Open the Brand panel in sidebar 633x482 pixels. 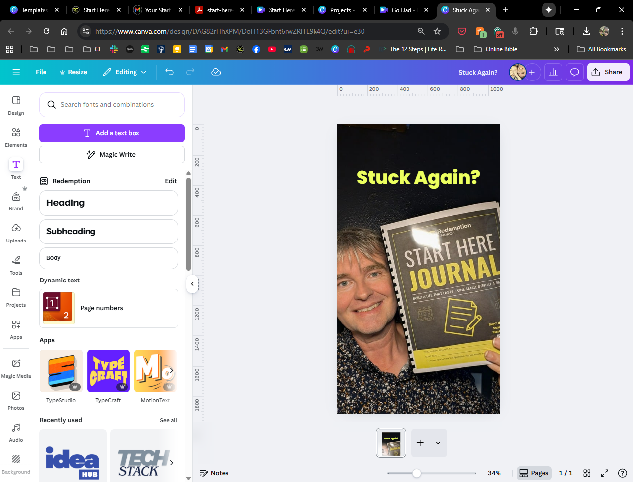coord(16,201)
